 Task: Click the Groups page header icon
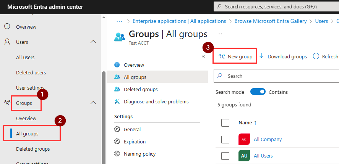120,37
